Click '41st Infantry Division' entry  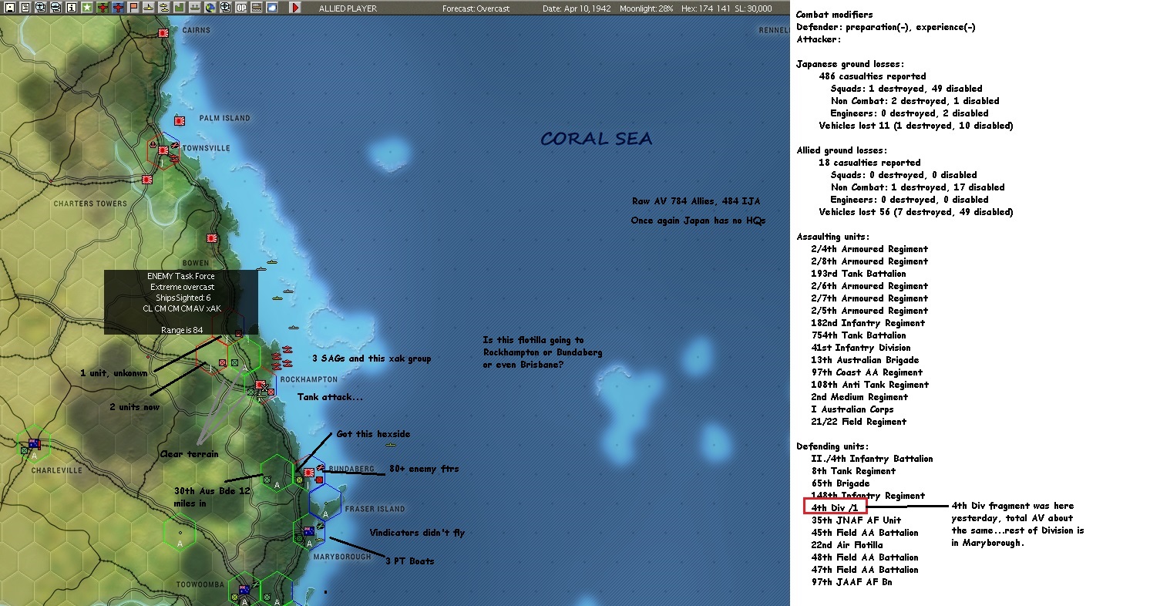click(860, 348)
